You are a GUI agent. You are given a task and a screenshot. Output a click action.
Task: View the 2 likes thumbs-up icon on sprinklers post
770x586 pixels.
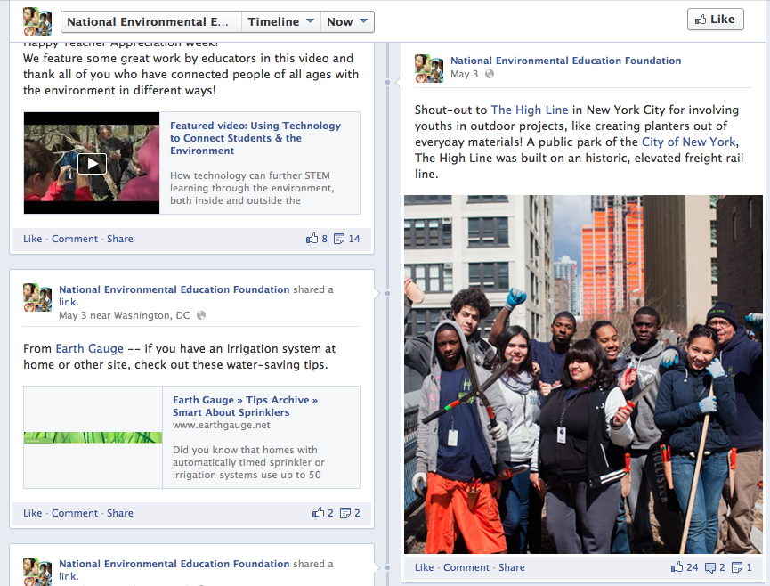(x=318, y=512)
